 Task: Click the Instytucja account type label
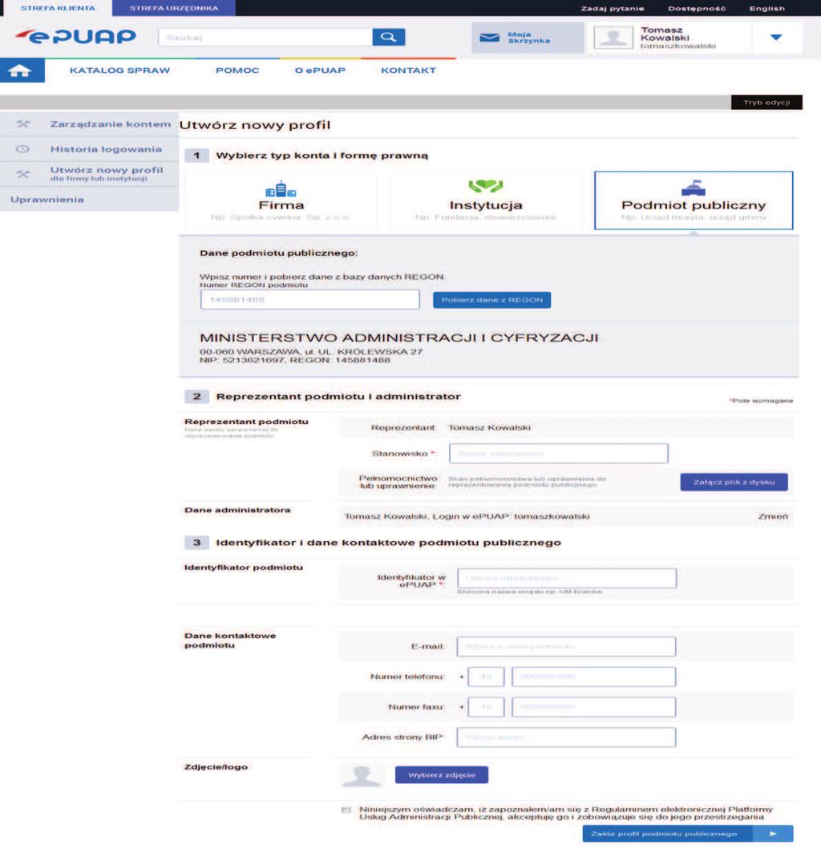coord(486,205)
